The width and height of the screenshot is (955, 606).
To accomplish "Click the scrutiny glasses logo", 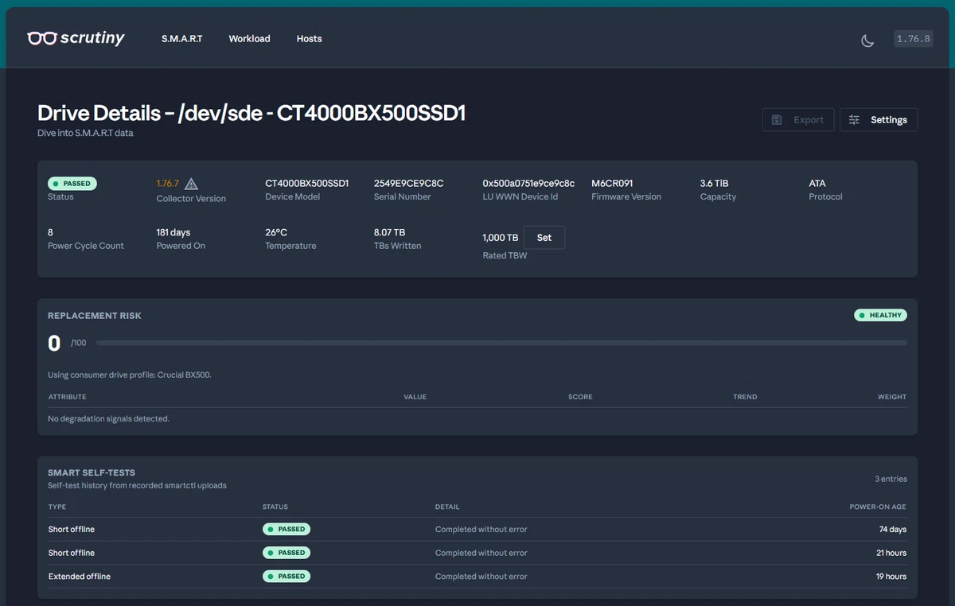I will pyautogui.click(x=76, y=38).
